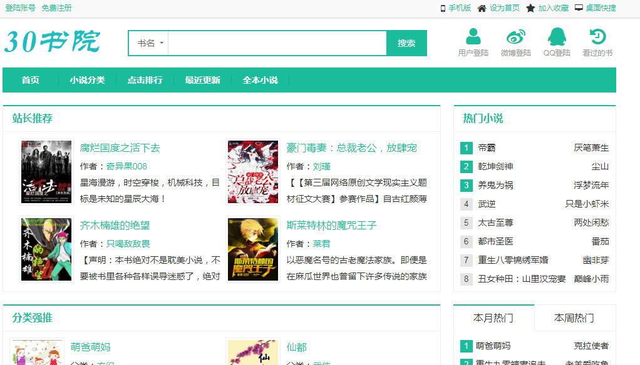
Task: Open the 首页 navigation item
Action: [31, 80]
